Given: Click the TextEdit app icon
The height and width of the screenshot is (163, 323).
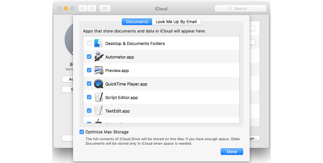Looking at the screenshot, I should click(x=99, y=111).
